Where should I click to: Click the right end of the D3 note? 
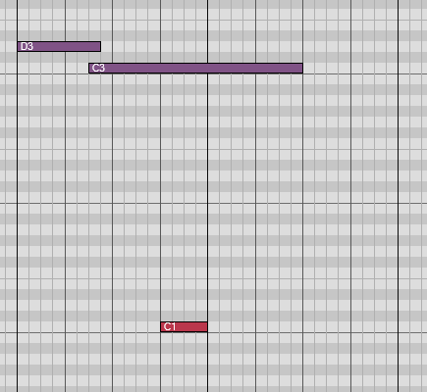pos(99,46)
